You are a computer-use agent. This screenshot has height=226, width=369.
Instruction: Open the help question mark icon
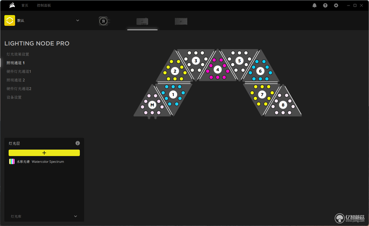click(325, 6)
